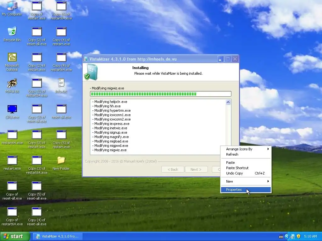Select Copy (4) of restart.exe icon

(x=61, y=36)
